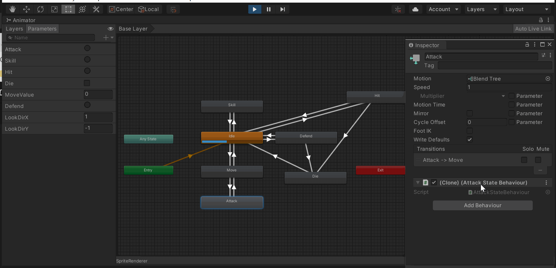Switch to the Parameters tab
Viewport: 556px width, 268px height.
coord(42,29)
